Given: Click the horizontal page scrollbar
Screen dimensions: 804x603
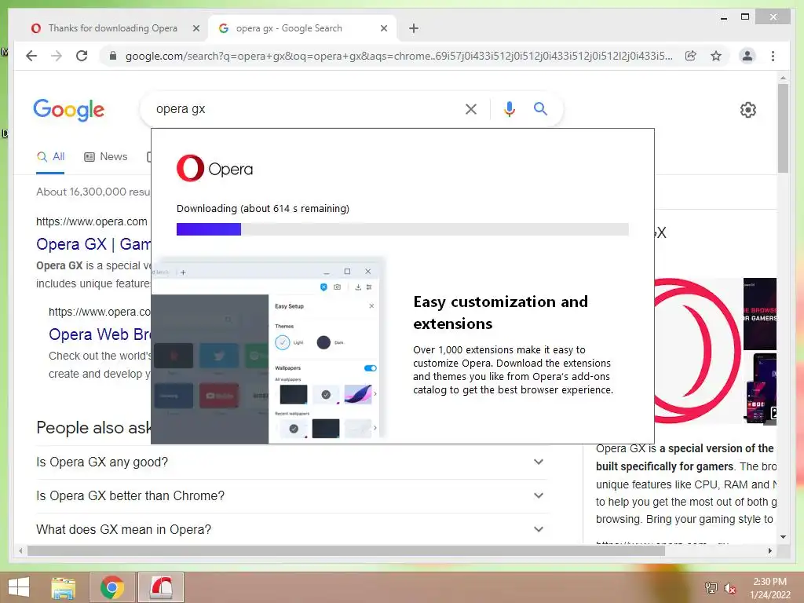Looking at the screenshot, I should pyautogui.click(x=346, y=550).
